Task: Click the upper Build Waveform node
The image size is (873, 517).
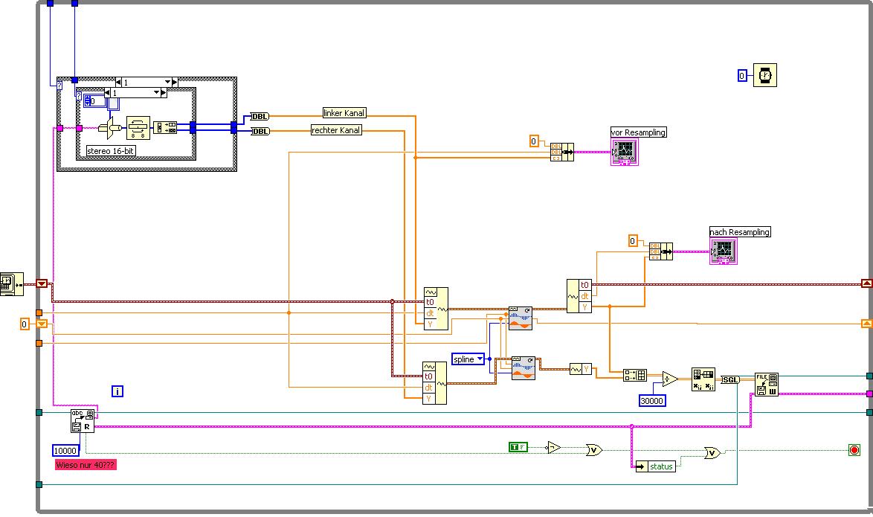Action: tap(436, 309)
